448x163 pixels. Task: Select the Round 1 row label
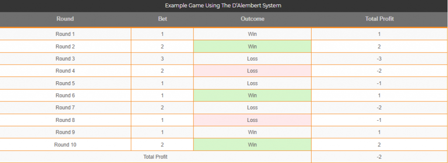(x=65, y=34)
